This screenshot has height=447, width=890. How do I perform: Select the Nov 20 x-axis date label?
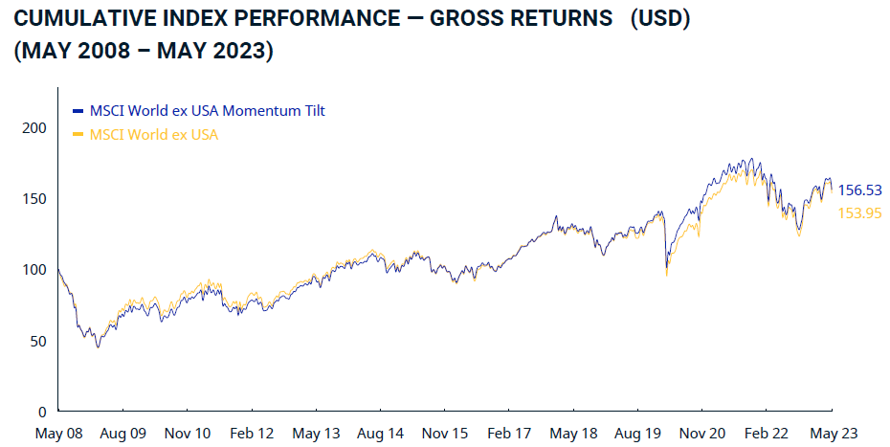703,434
